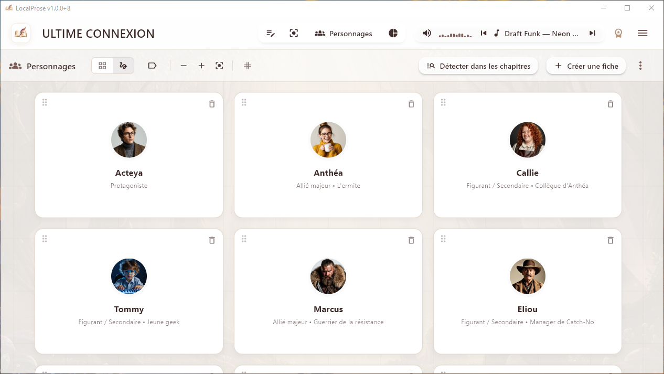
Task: Skip to the next music track
Action: pos(592,34)
